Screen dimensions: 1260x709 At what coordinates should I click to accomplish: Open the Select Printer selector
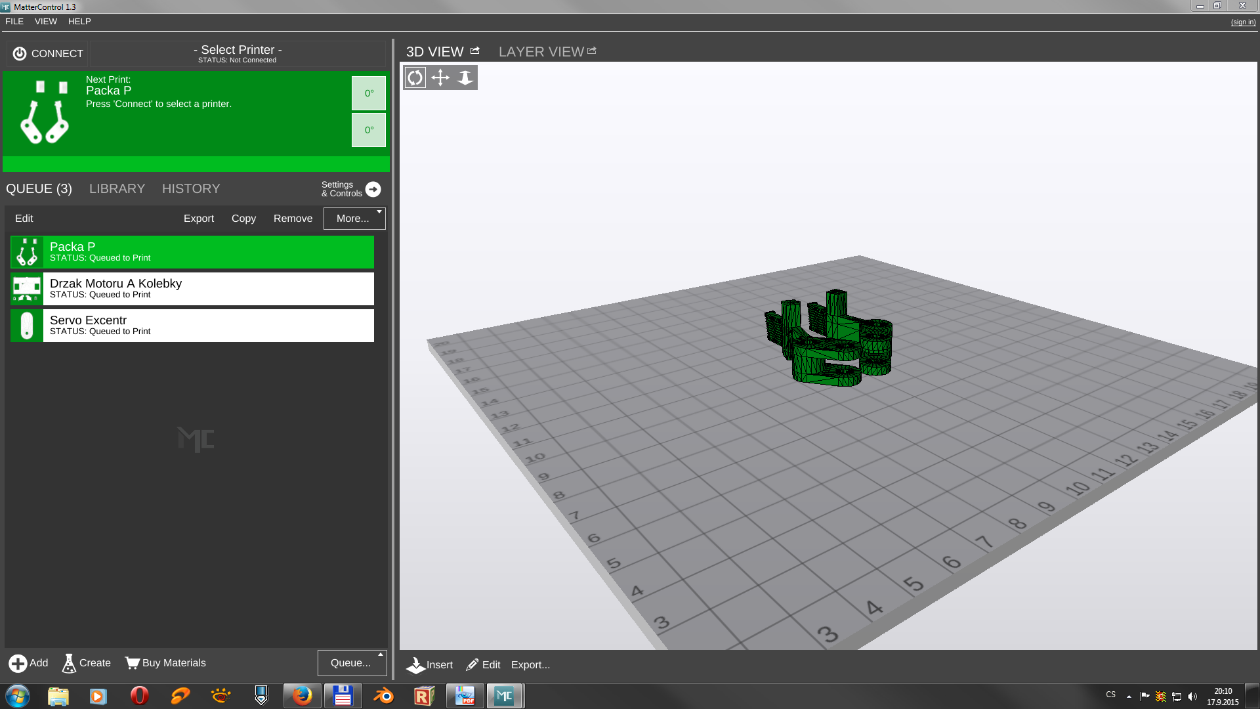pyautogui.click(x=238, y=53)
